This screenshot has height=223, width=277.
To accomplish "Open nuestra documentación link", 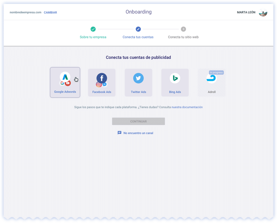I will [x=187, y=107].
